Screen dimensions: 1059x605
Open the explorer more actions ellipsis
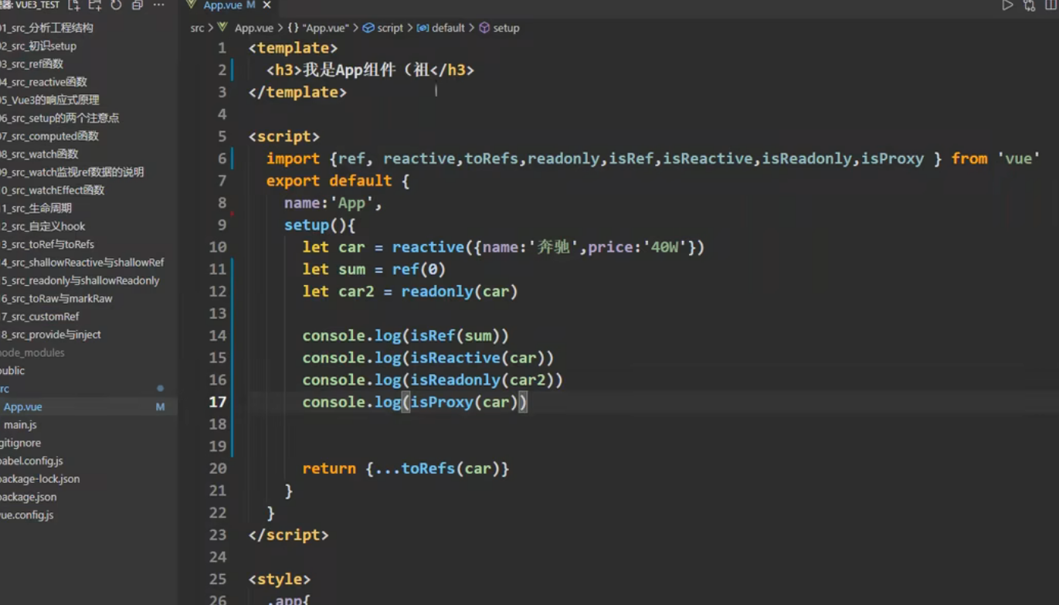(159, 5)
